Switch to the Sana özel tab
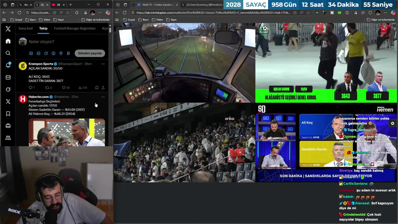 [x=25, y=28]
